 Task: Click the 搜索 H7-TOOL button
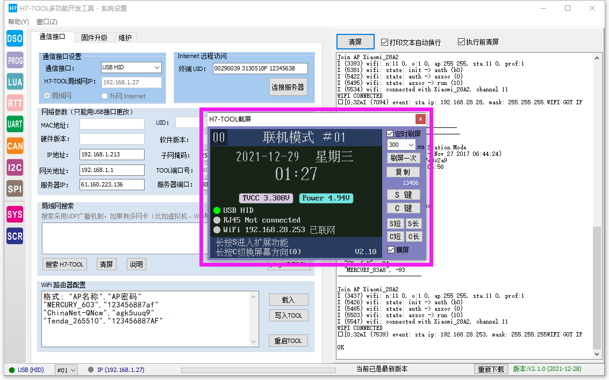click(65, 264)
